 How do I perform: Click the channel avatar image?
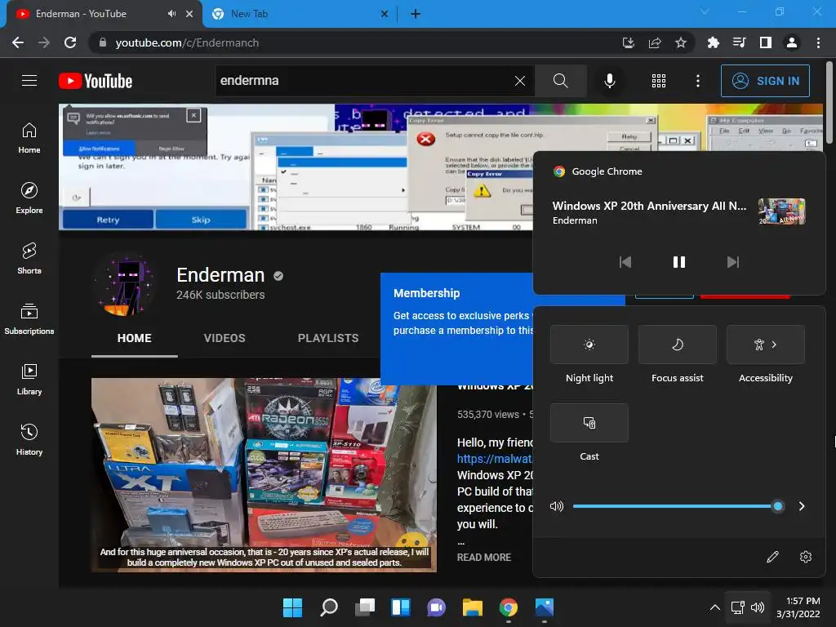click(x=126, y=285)
